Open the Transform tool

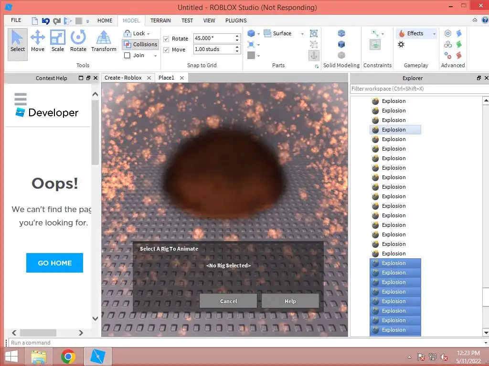tap(104, 41)
